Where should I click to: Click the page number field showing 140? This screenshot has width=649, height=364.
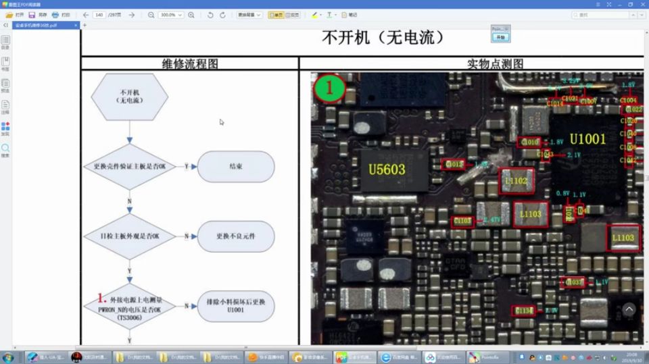click(99, 15)
